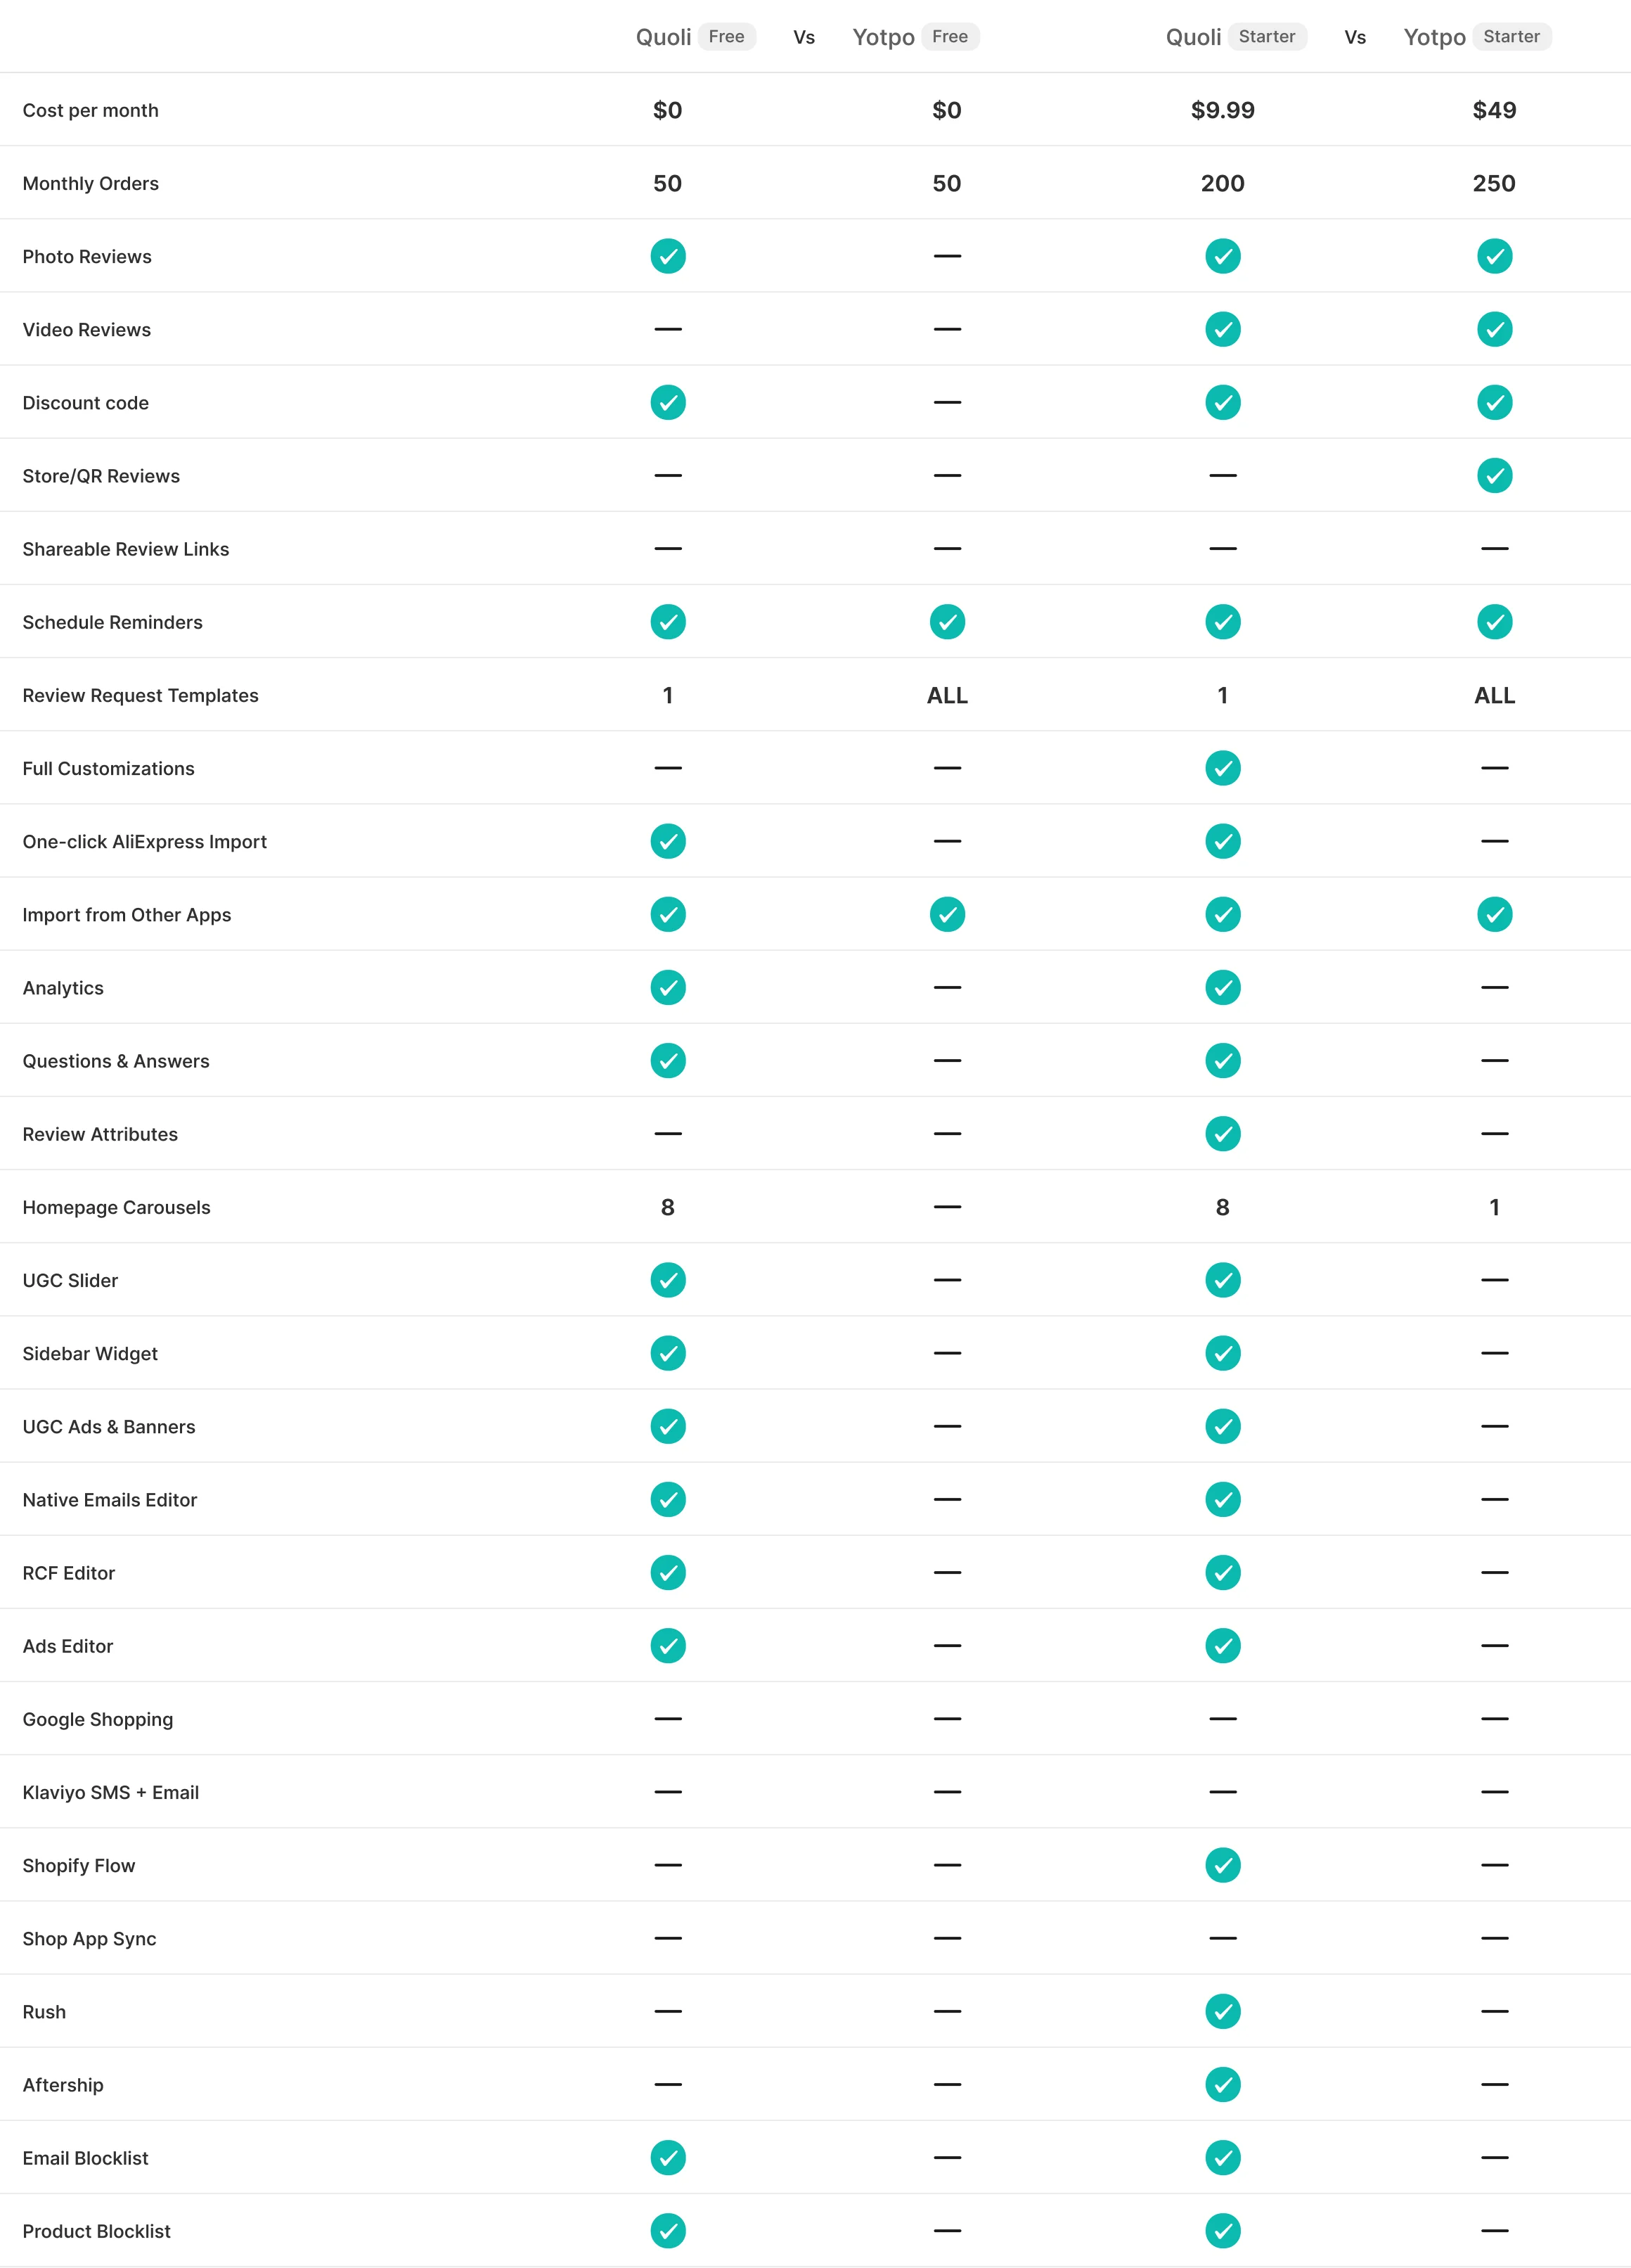Screen dimensions: 1631x2268
Task: Click Full Customizations checkmark under Quoli Starter
Action: 1223,768
